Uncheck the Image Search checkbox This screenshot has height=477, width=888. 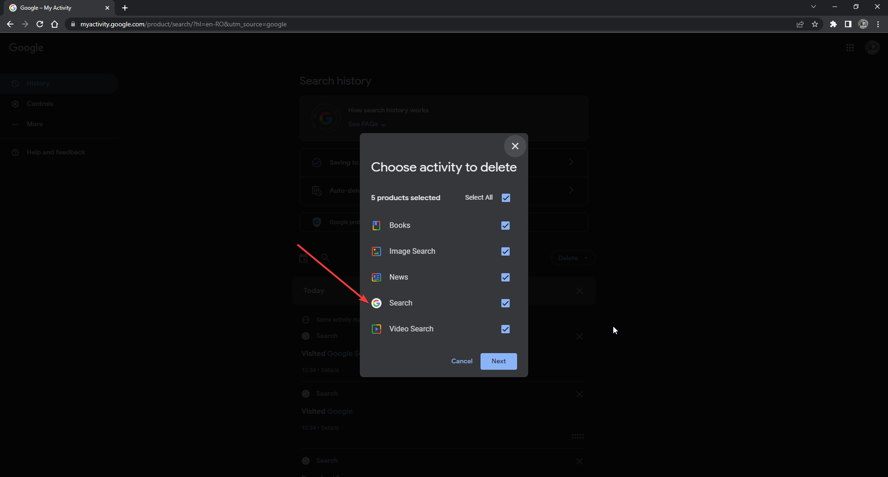coord(506,251)
